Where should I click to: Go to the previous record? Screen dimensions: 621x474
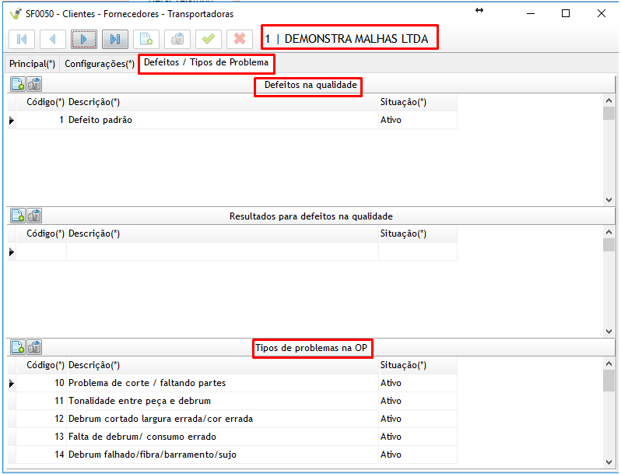click(53, 39)
